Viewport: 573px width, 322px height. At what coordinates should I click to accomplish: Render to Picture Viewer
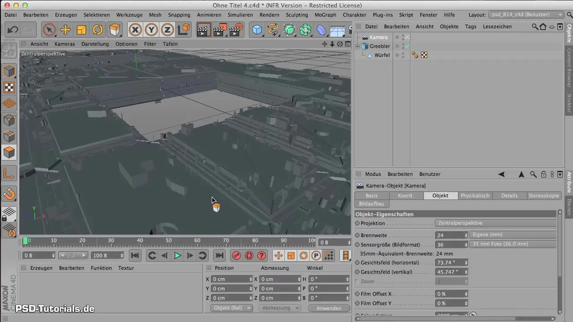(x=220, y=30)
